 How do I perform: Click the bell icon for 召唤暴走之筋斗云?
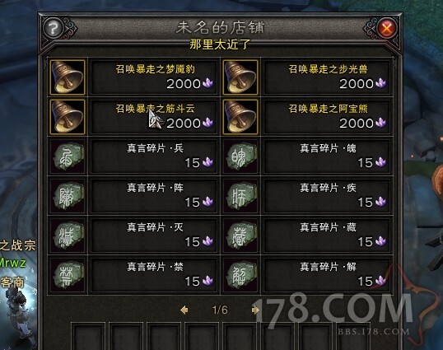68,117
